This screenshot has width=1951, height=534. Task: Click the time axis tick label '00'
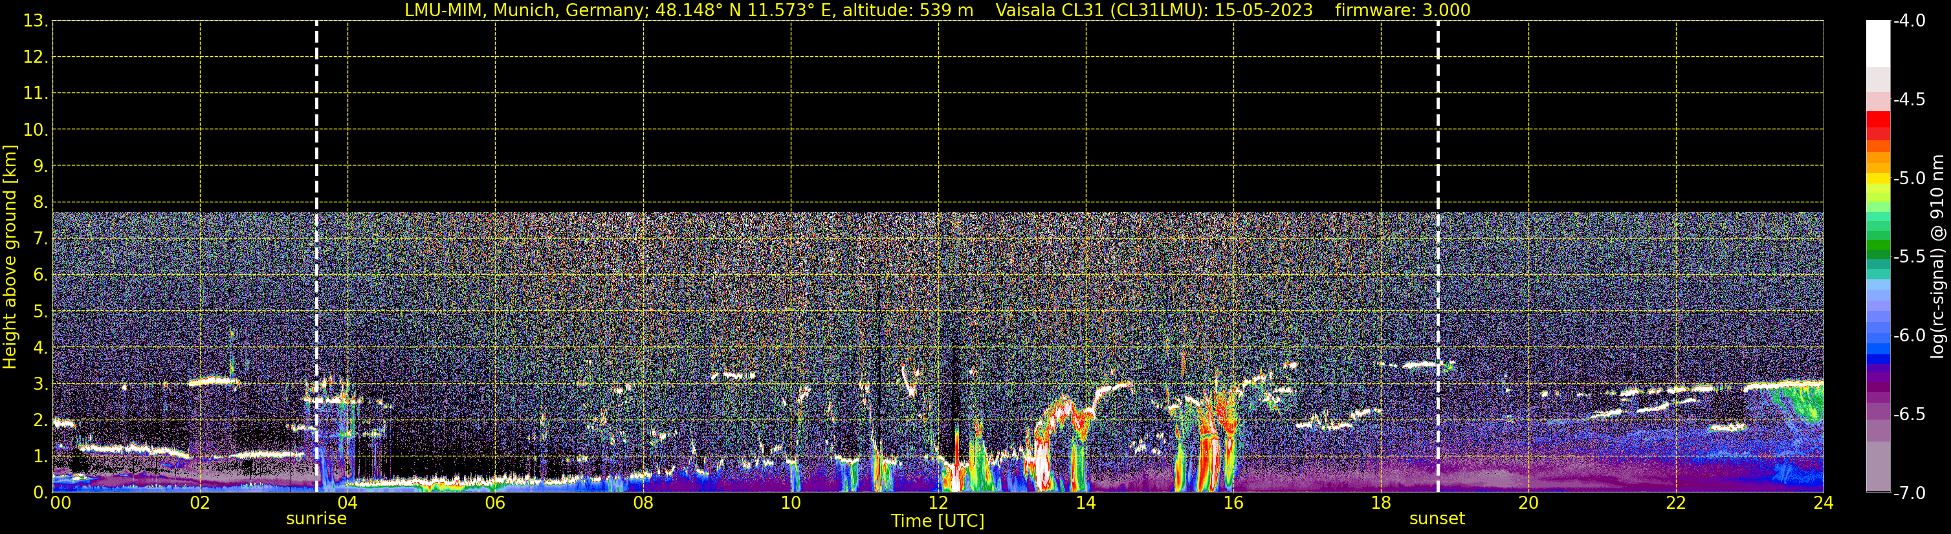(x=61, y=504)
